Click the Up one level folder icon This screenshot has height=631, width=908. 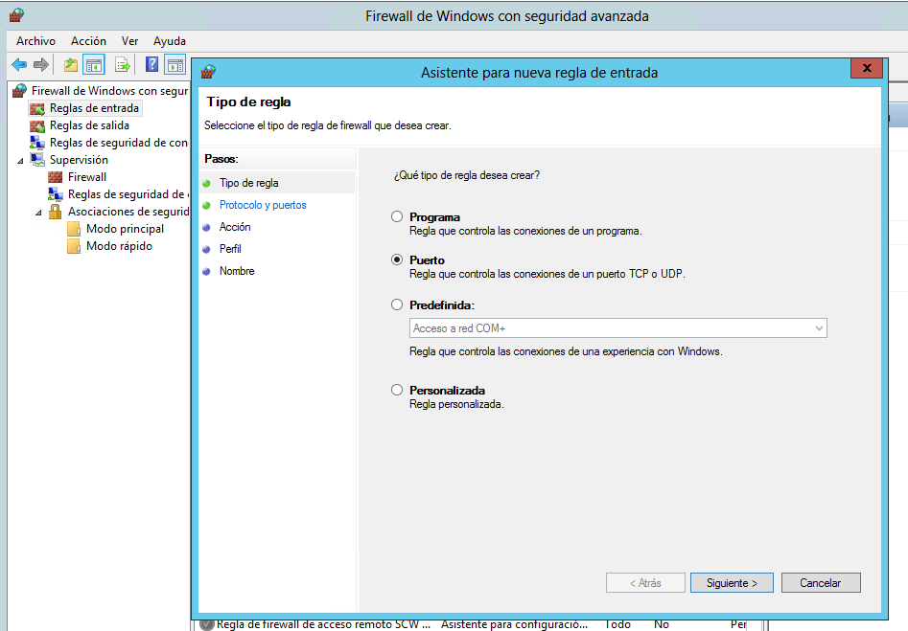(70, 65)
